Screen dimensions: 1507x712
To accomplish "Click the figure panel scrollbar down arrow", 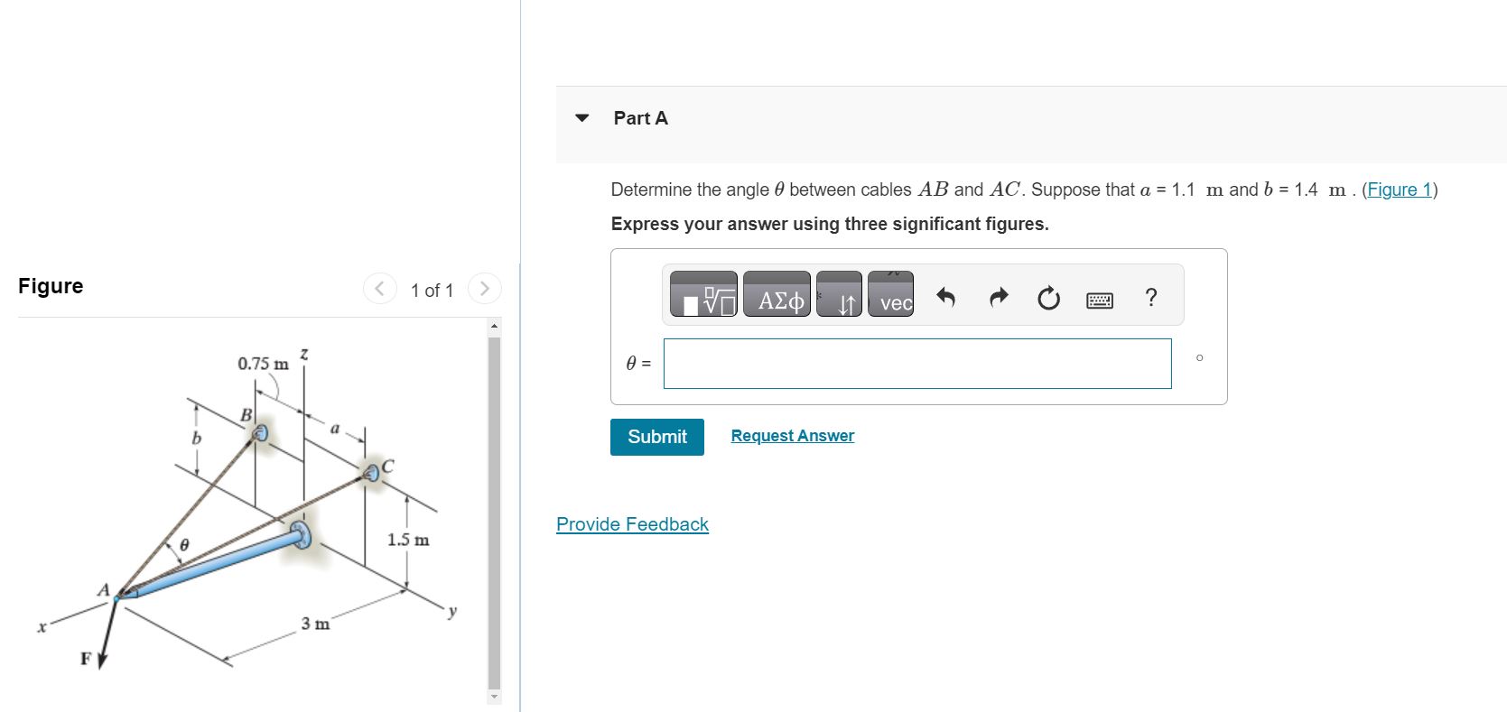I will click(496, 696).
